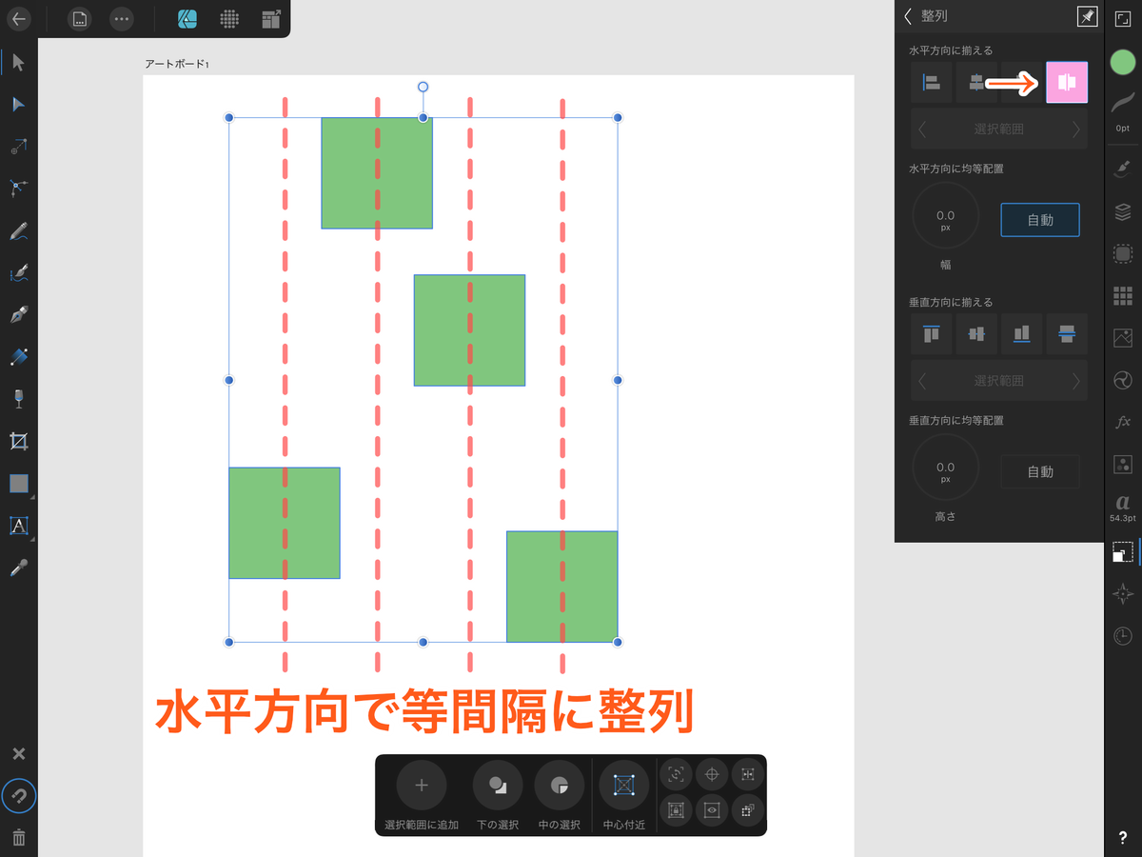This screenshot has width=1142, height=857.
Task: Open the History clock studio
Action: tap(1123, 635)
